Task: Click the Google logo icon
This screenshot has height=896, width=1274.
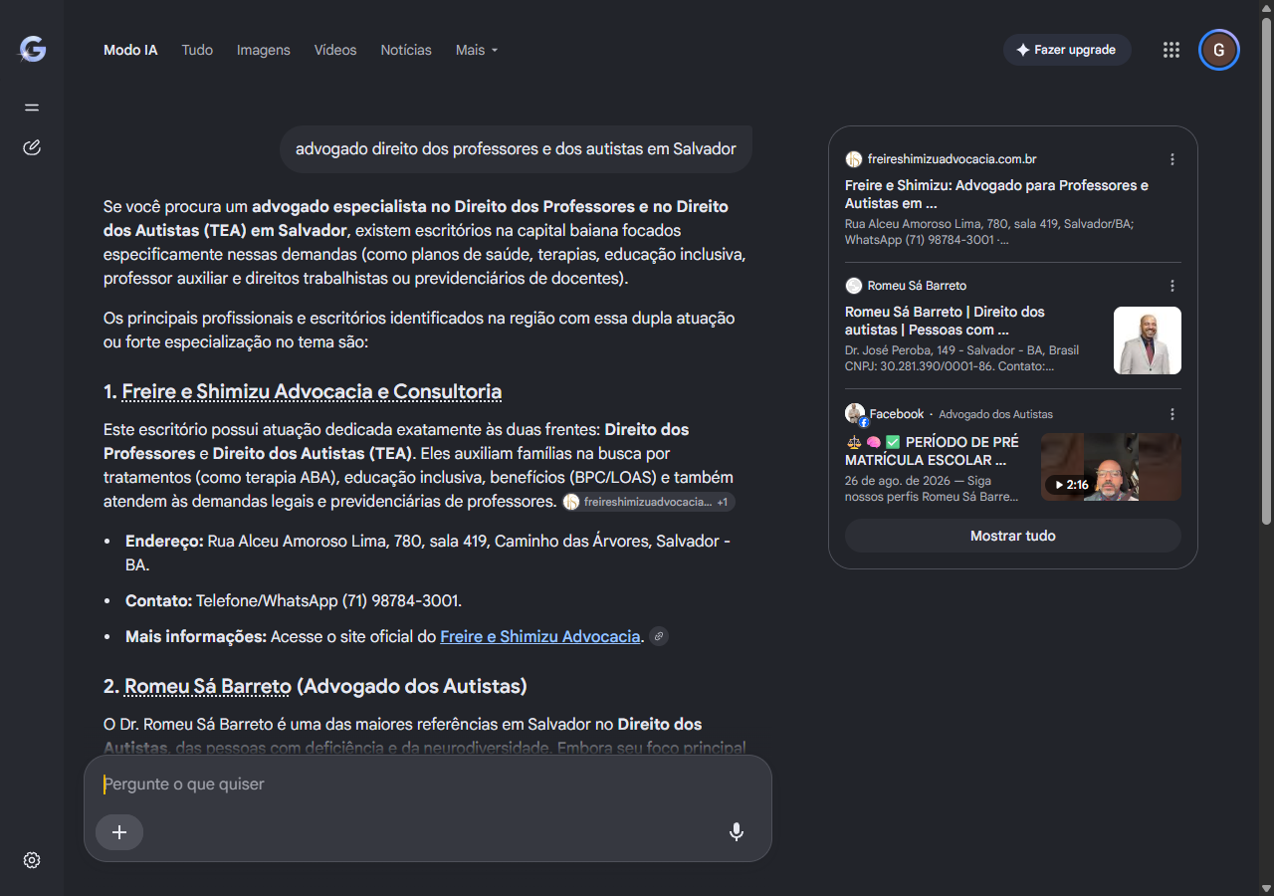Action: (x=32, y=50)
